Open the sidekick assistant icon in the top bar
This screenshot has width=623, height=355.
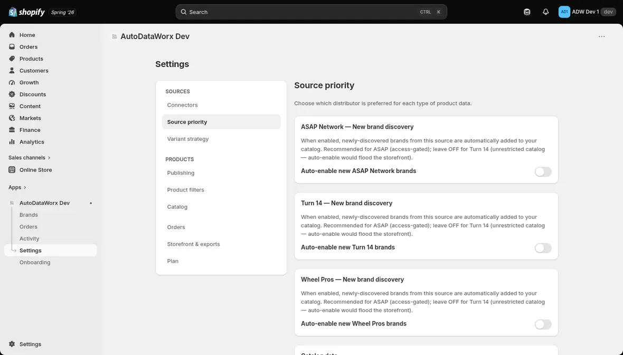[527, 12]
